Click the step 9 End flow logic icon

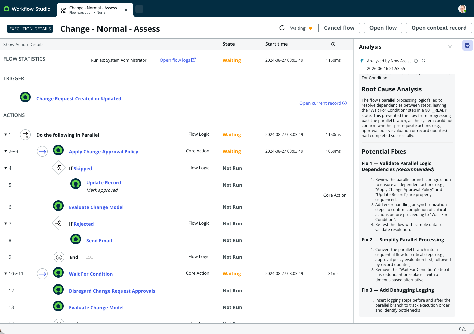click(59, 257)
